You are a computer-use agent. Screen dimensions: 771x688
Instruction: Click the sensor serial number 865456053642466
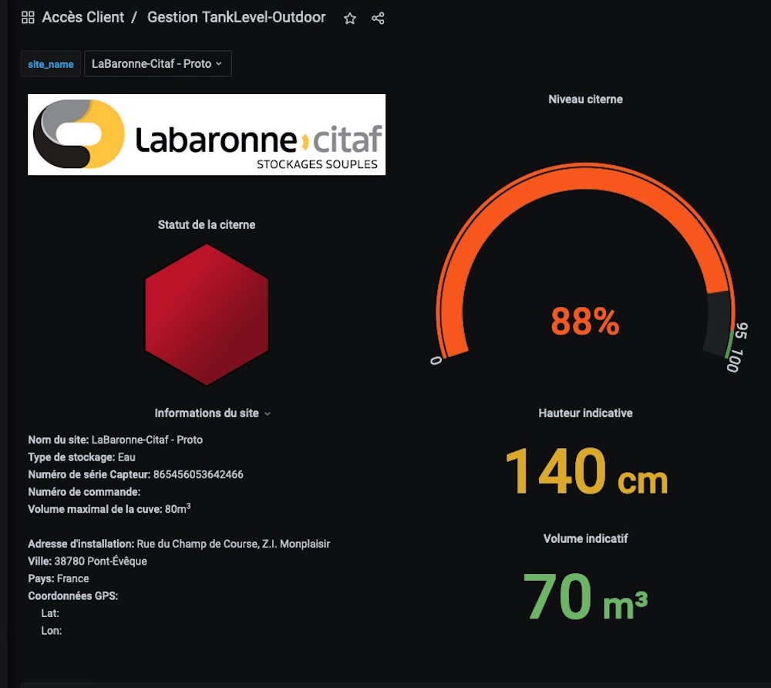click(198, 474)
